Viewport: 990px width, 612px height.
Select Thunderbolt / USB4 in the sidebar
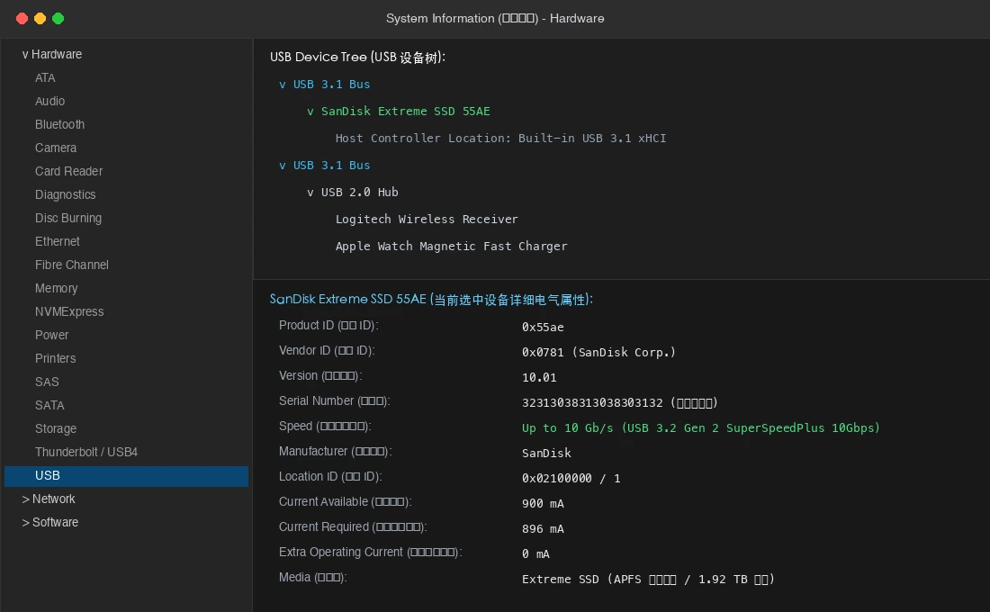tap(86, 452)
